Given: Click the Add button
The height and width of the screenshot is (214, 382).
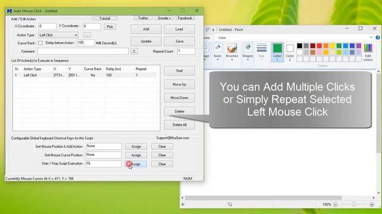Looking at the screenshot, I should 146,29.
